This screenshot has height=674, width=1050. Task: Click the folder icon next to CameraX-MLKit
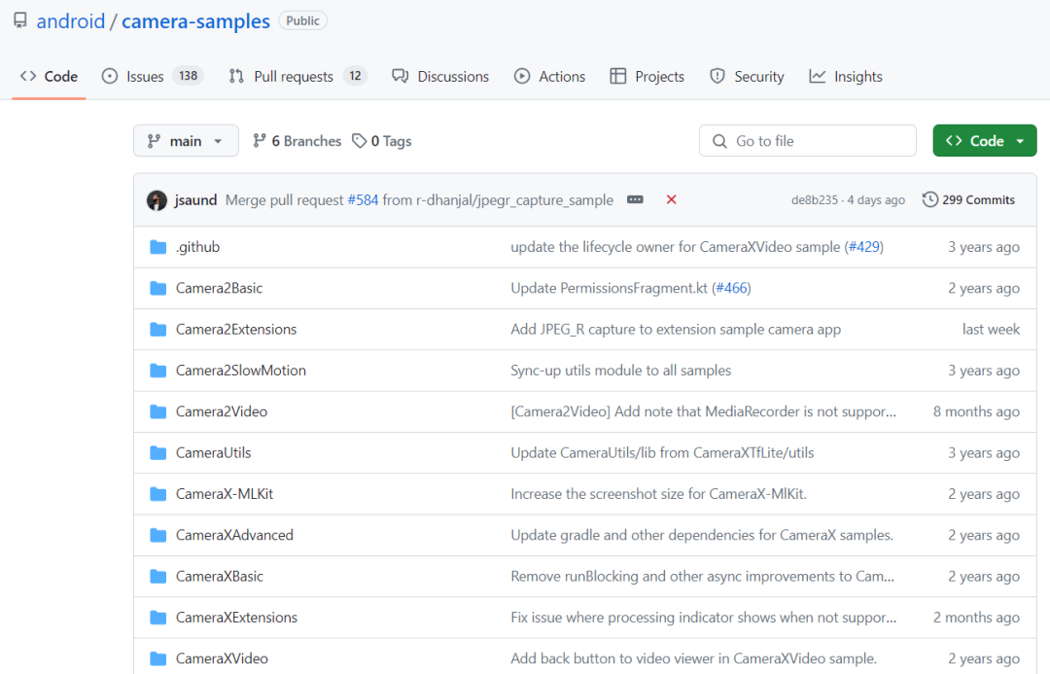[x=158, y=494]
